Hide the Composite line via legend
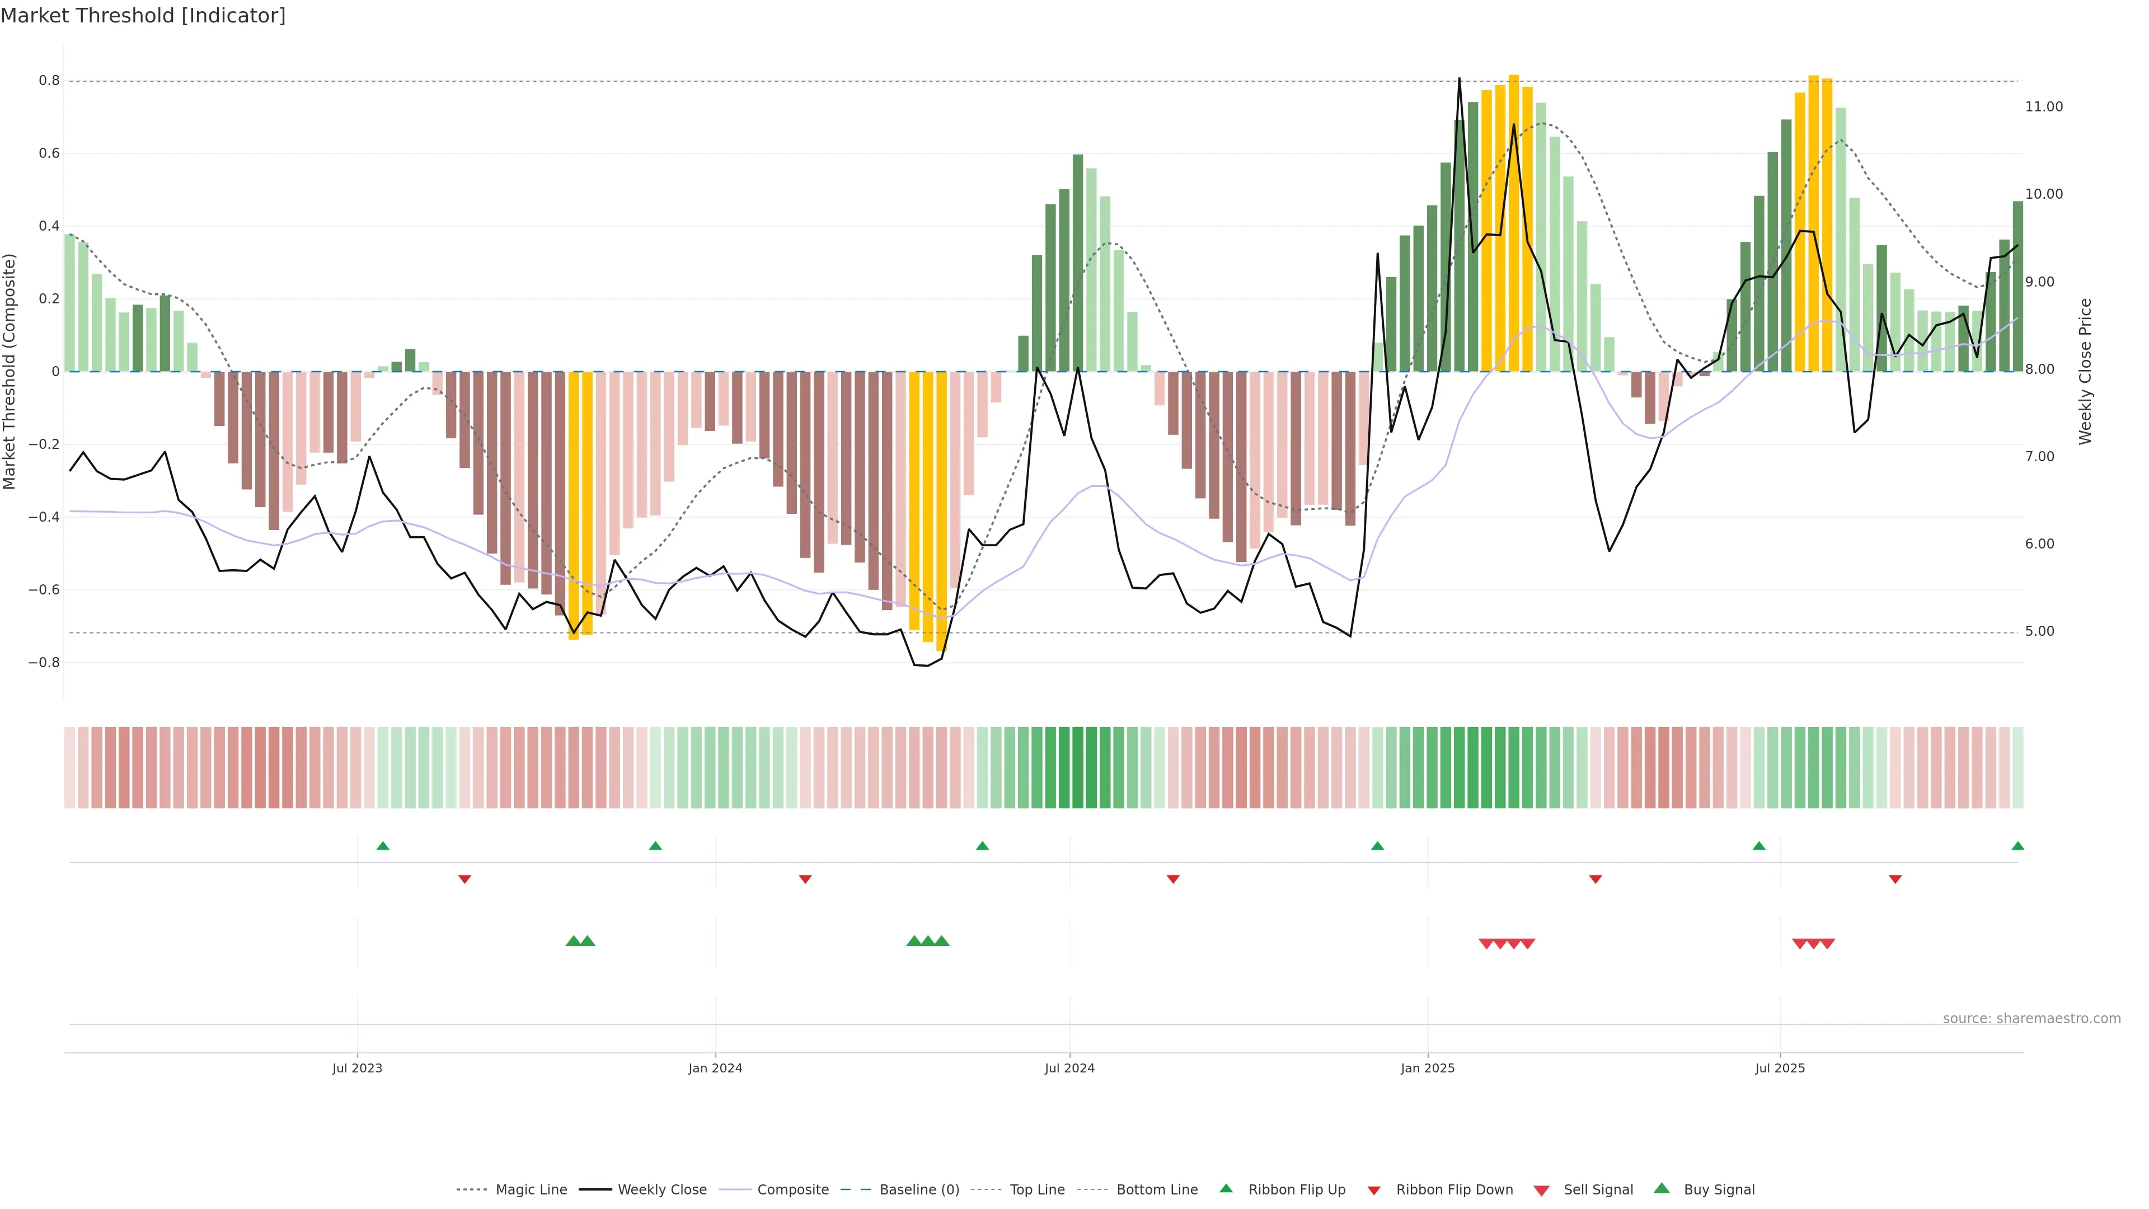The width and height of the screenshot is (2149, 1209). click(x=792, y=1190)
